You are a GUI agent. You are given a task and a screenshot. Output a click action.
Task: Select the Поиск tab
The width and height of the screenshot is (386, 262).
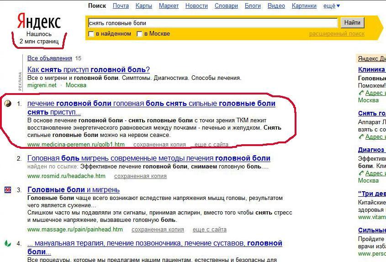[97, 5]
